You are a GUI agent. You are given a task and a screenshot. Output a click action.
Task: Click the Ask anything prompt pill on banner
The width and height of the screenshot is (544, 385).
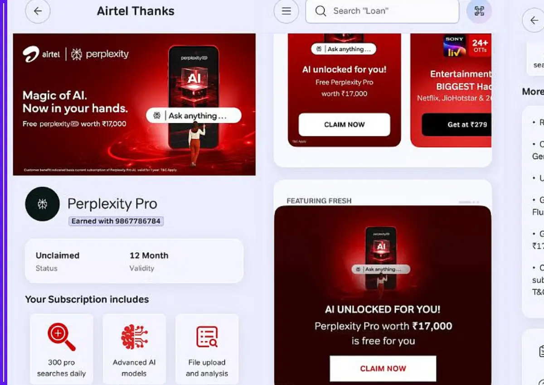pos(194,115)
